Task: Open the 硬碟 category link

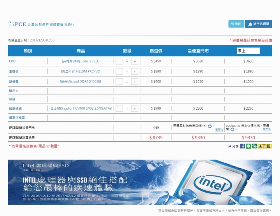Action: pos(12,99)
